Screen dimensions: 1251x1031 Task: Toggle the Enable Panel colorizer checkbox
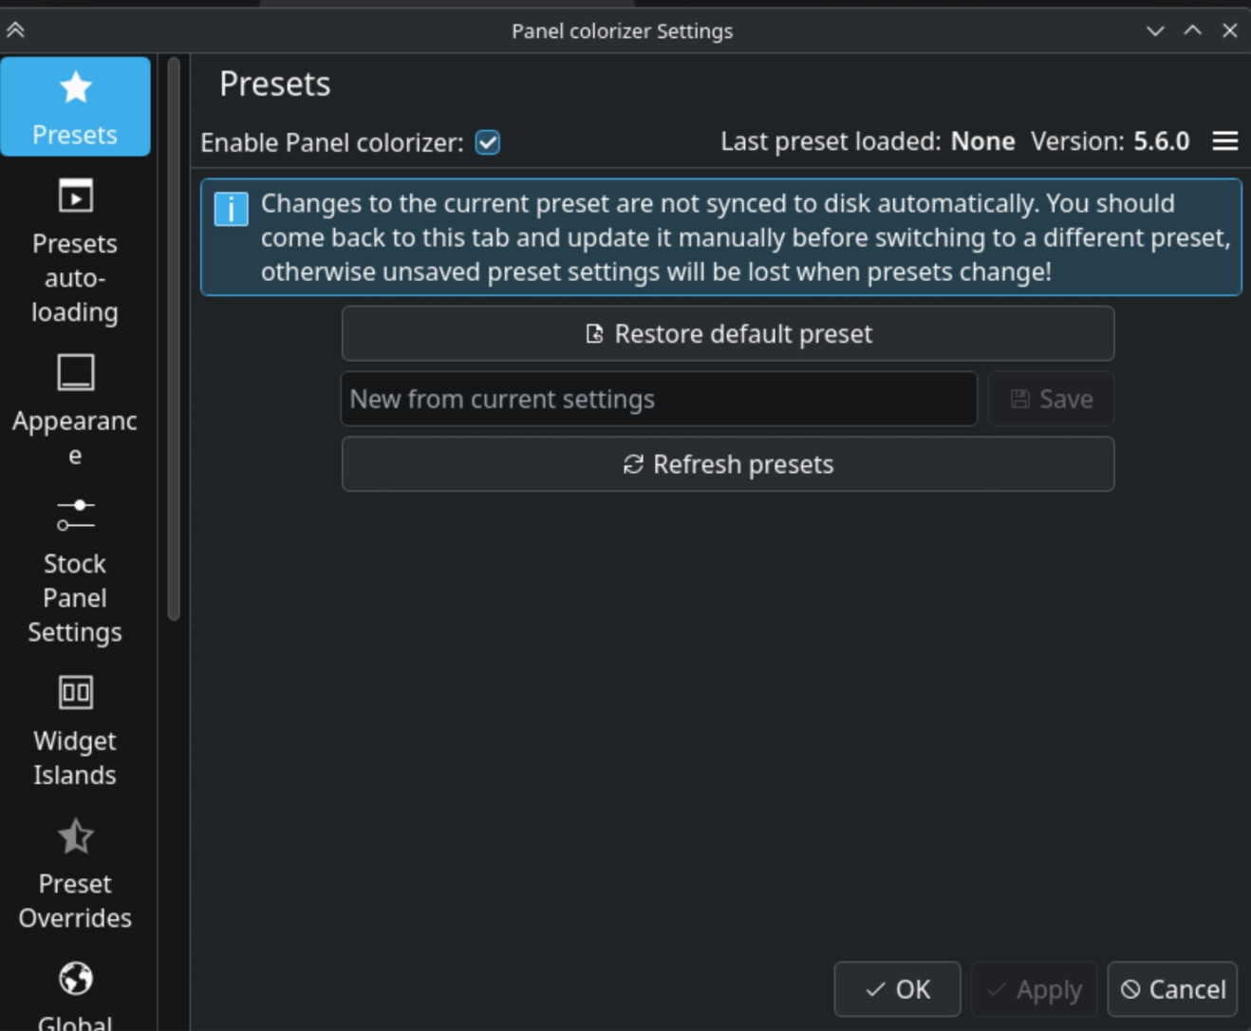pyautogui.click(x=488, y=142)
